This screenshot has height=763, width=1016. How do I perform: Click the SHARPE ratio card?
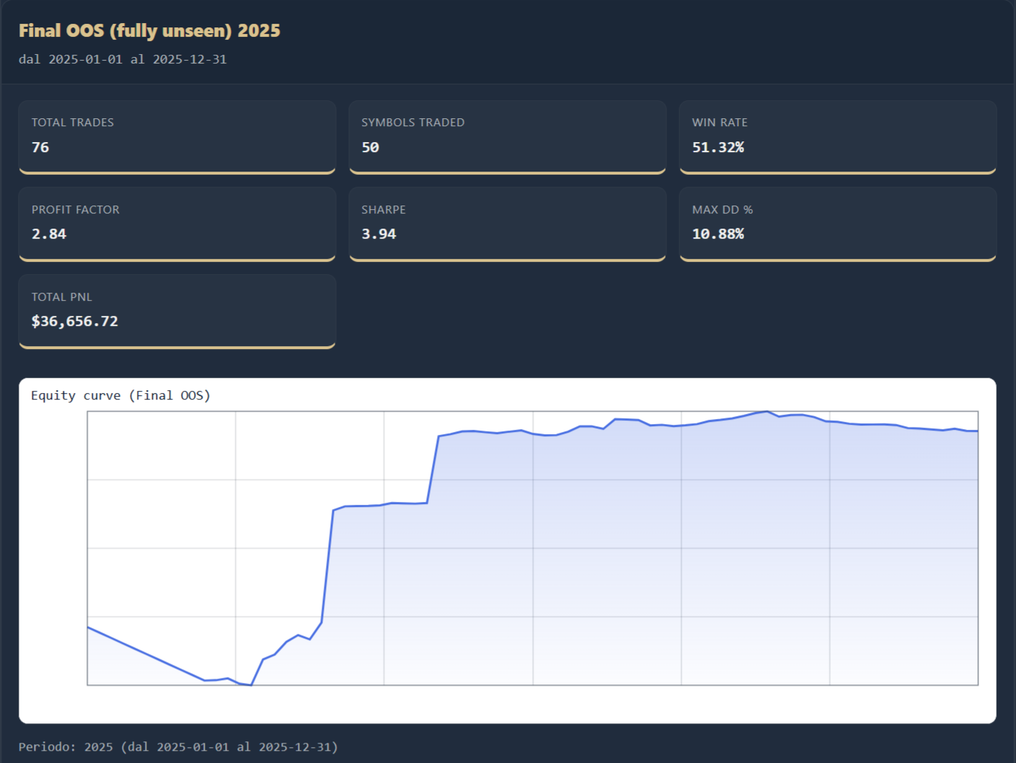(x=507, y=224)
